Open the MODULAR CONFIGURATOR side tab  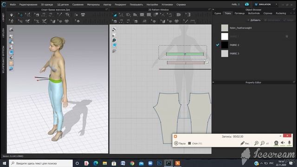[3, 59]
